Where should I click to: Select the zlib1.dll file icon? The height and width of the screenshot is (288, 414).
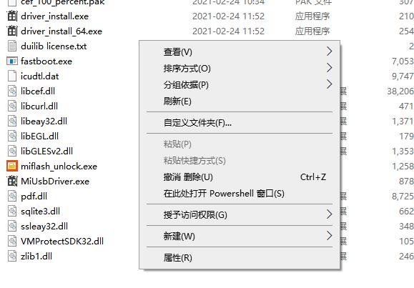12,256
